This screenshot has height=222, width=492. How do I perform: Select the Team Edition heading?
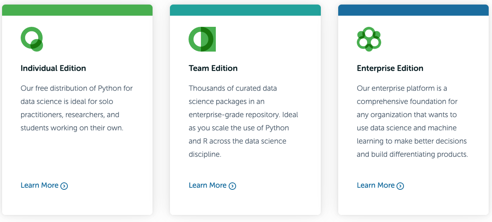tap(213, 68)
